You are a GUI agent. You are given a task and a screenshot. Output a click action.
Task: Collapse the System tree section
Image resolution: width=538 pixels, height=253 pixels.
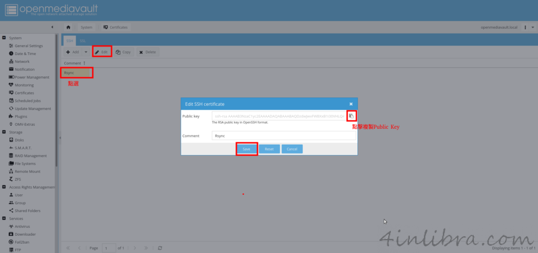[x=4, y=38]
